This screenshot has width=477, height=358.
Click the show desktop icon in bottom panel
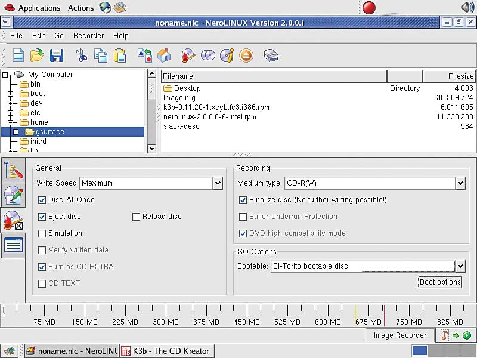coord(10,351)
